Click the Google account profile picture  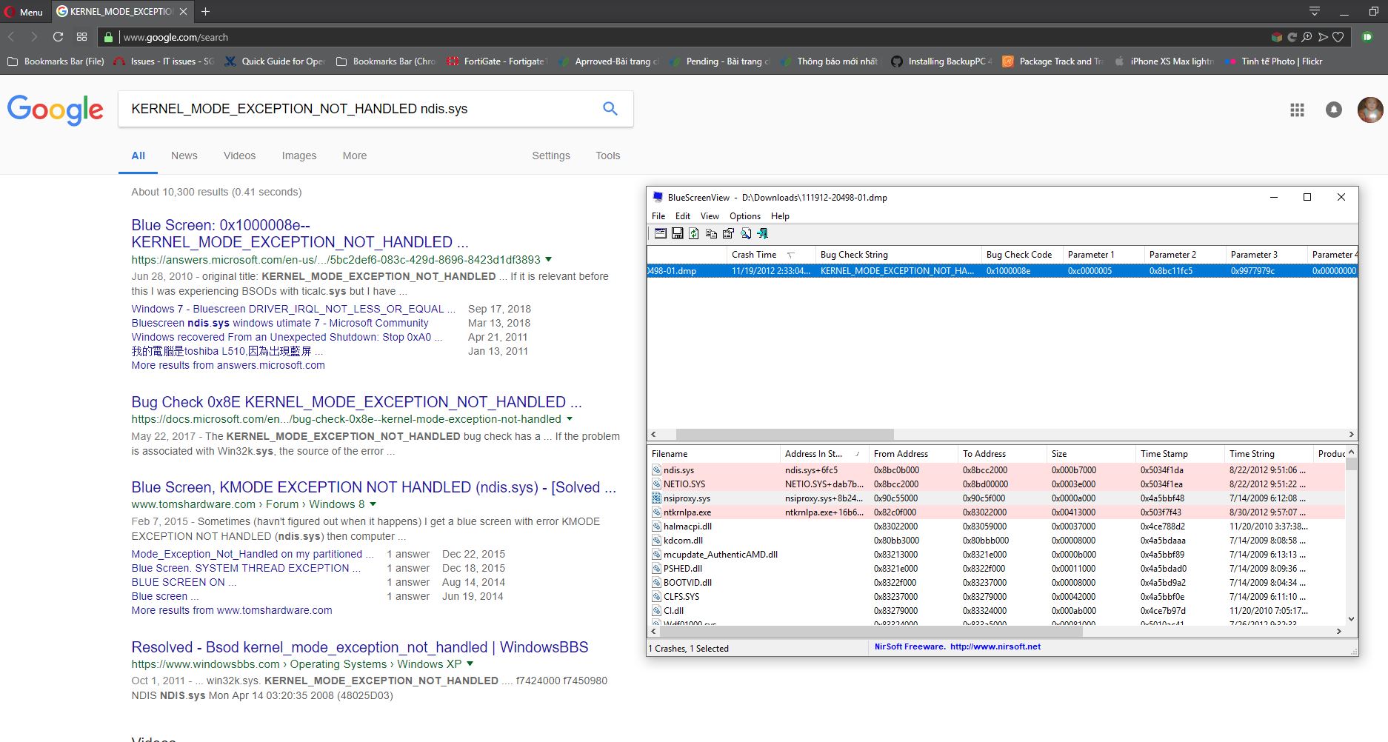pos(1370,110)
